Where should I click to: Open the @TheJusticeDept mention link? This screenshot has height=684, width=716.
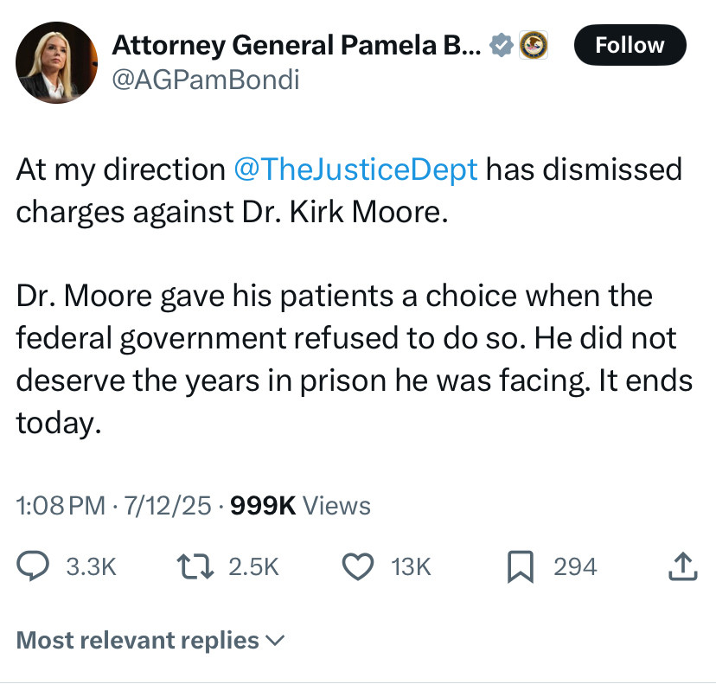[x=355, y=169]
